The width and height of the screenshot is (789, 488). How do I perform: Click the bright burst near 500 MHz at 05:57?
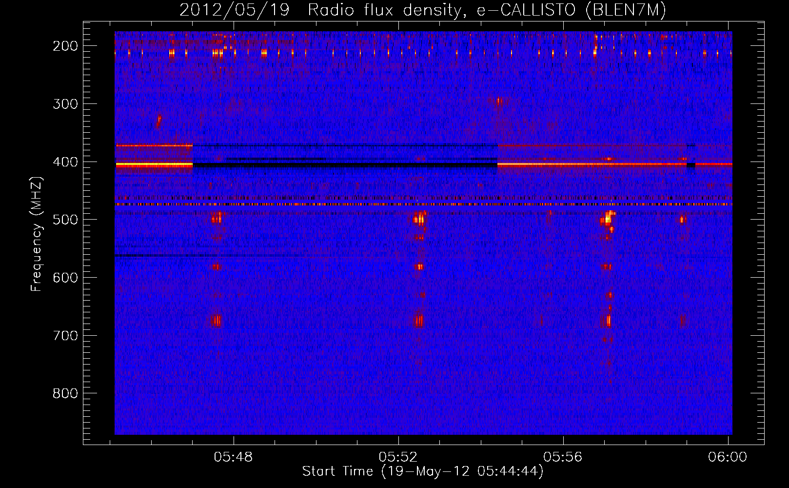pyautogui.click(x=608, y=218)
